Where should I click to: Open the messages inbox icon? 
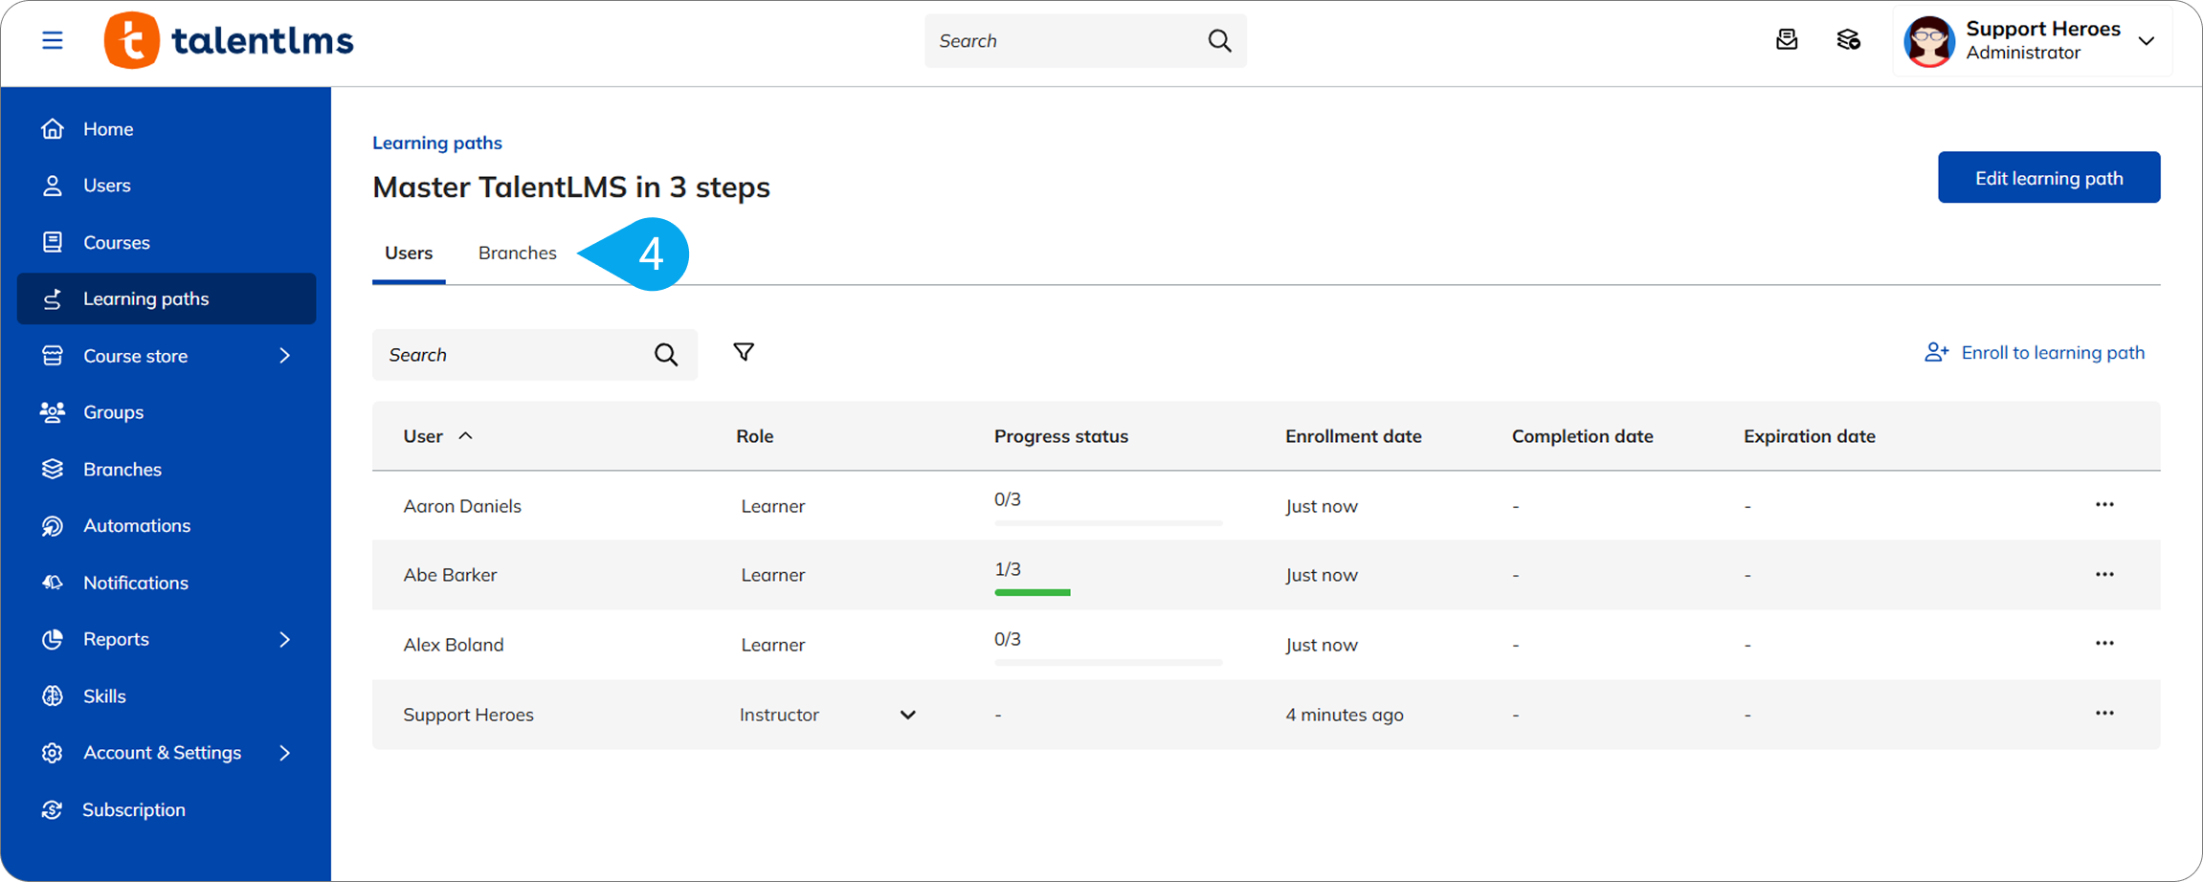click(x=1786, y=40)
